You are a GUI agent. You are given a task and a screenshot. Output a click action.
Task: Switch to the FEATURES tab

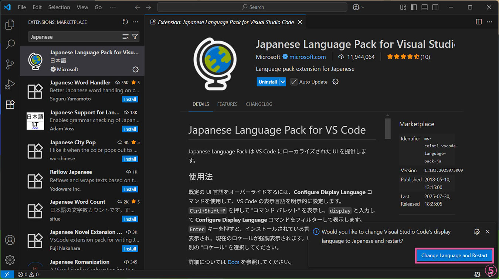227,104
